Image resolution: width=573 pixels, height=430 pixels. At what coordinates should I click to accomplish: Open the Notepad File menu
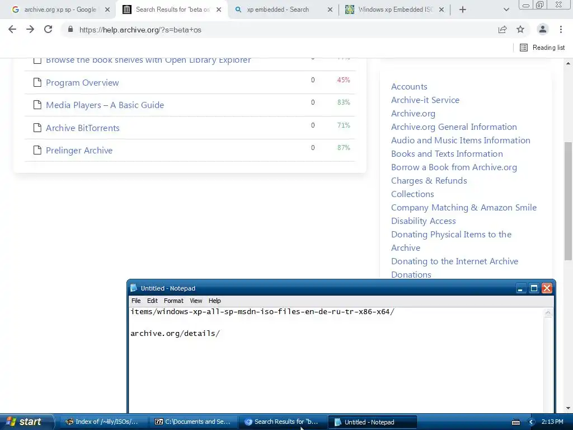click(136, 301)
